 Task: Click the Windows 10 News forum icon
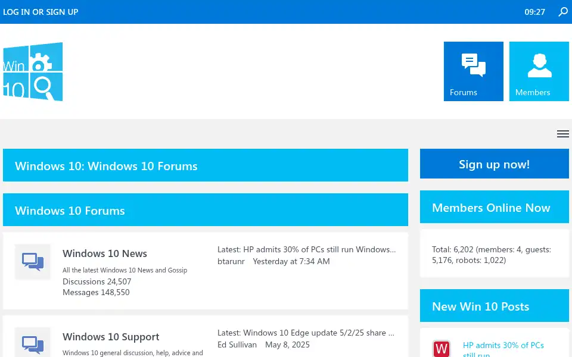coord(33,262)
